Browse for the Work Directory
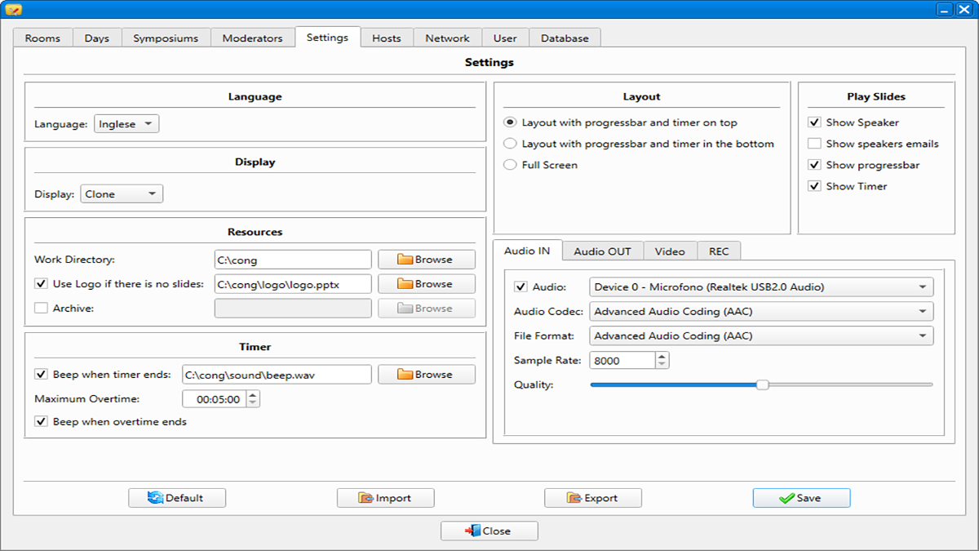The height and width of the screenshot is (551, 979). pos(427,260)
